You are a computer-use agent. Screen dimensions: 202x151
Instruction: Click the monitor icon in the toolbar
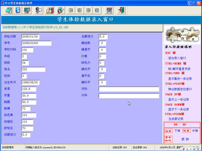[27, 10]
